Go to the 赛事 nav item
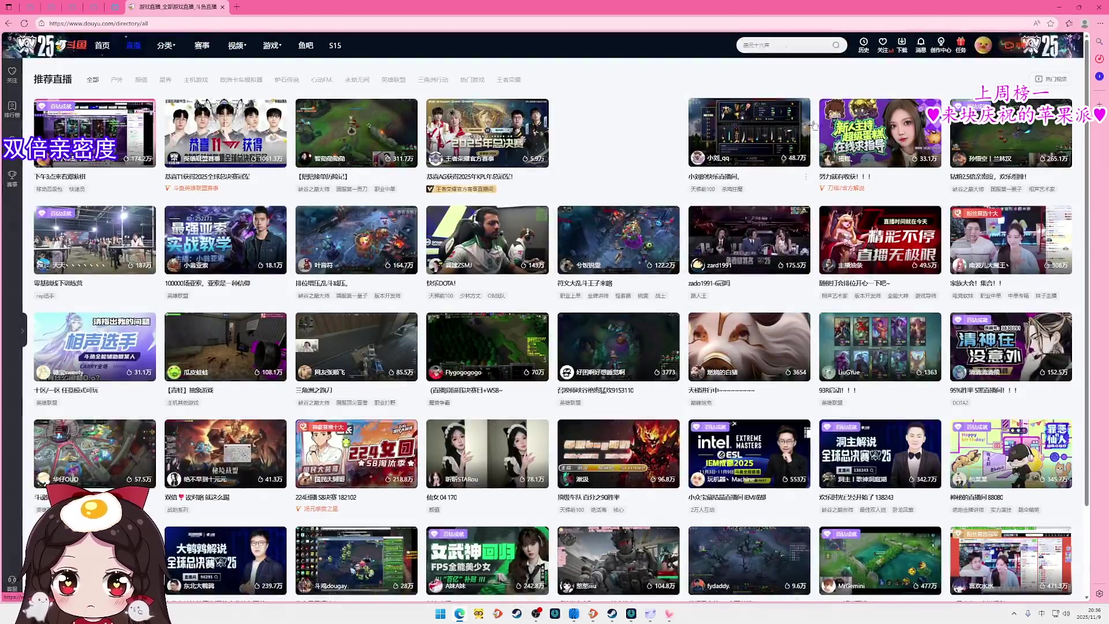 [202, 45]
